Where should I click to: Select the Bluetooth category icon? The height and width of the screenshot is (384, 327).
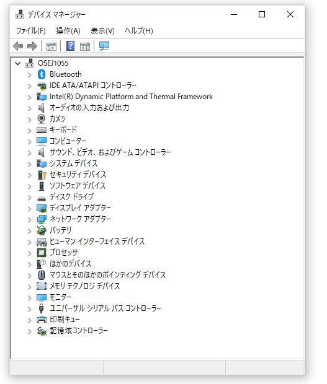tap(42, 74)
